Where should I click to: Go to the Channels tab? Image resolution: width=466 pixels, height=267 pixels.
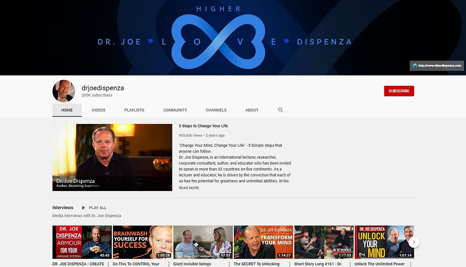click(216, 110)
